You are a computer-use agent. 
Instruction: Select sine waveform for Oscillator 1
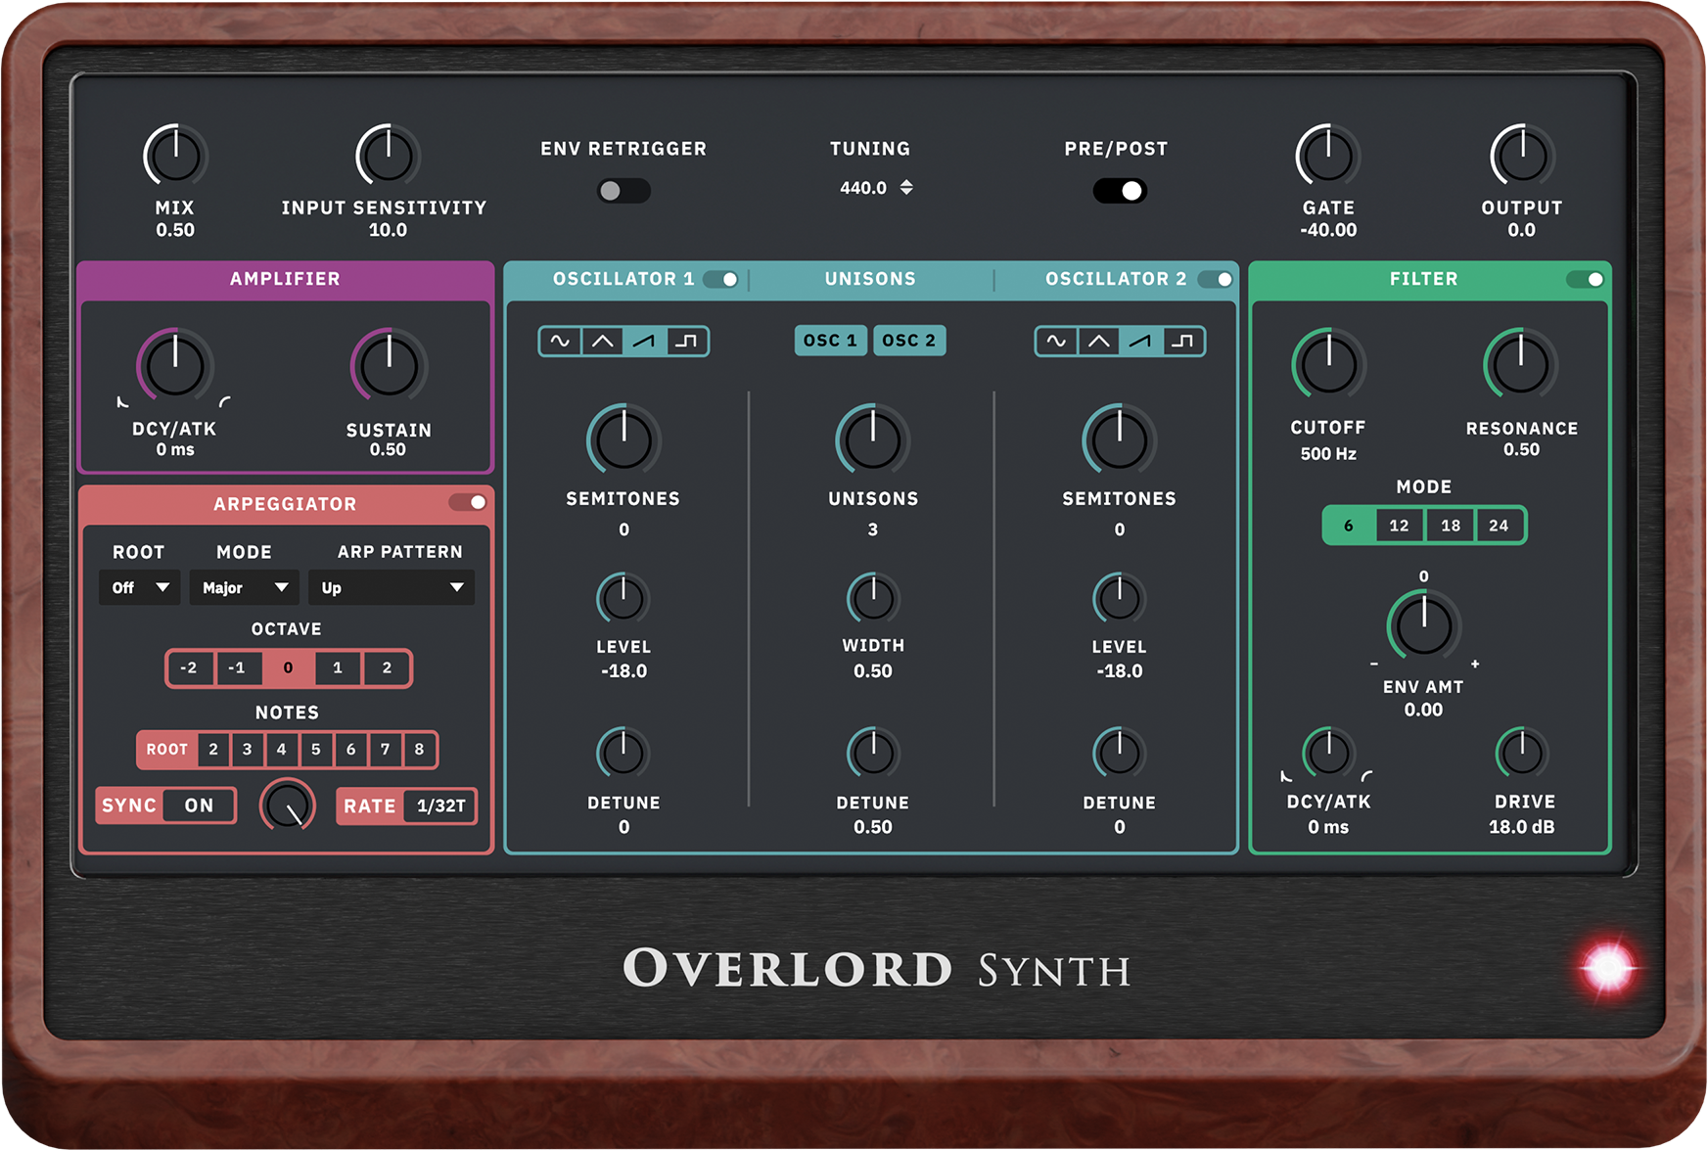point(560,342)
